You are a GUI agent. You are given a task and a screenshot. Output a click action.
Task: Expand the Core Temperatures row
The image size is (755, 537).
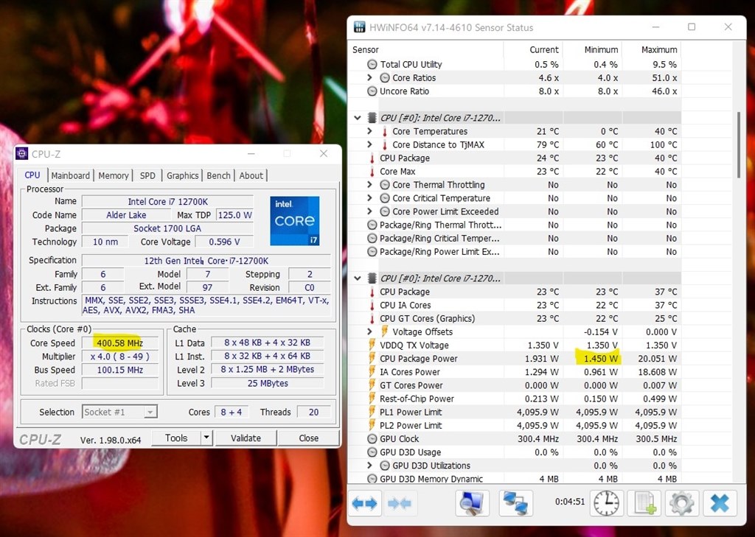point(369,131)
